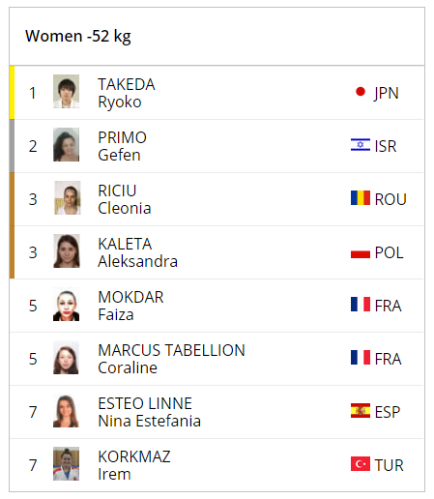Click France flag beside MARCUS TABELLION
The height and width of the screenshot is (499, 434).
point(361,358)
